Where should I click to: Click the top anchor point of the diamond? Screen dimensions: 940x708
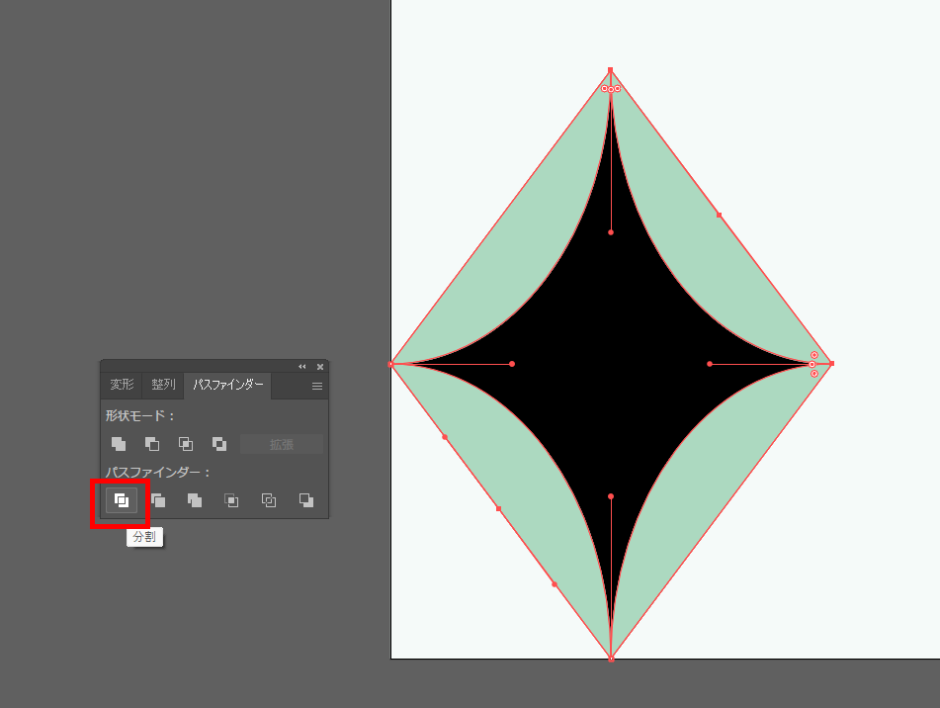click(x=611, y=70)
